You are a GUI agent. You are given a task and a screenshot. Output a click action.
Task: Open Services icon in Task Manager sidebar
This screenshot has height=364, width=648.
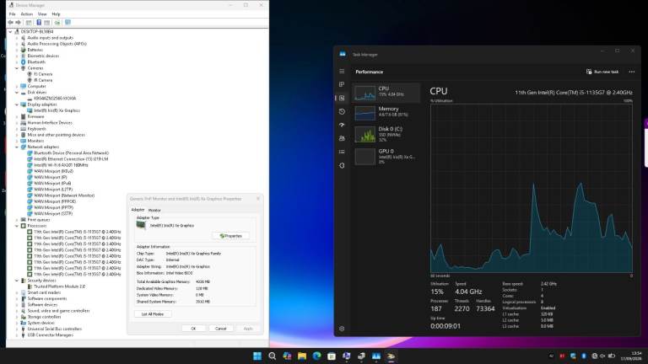pyautogui.click(x=342, y=165)
